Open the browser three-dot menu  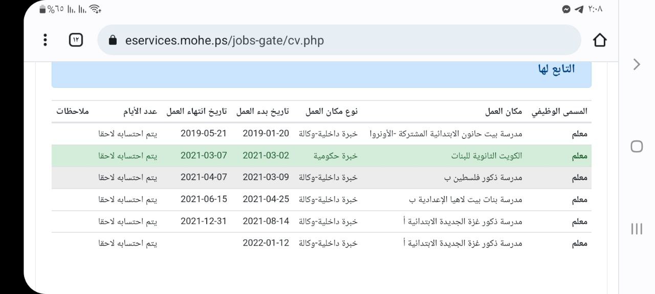coord(46,40)
